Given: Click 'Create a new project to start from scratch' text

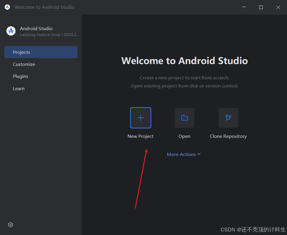Looking at the screenshot, I should [x=184, y=78].
